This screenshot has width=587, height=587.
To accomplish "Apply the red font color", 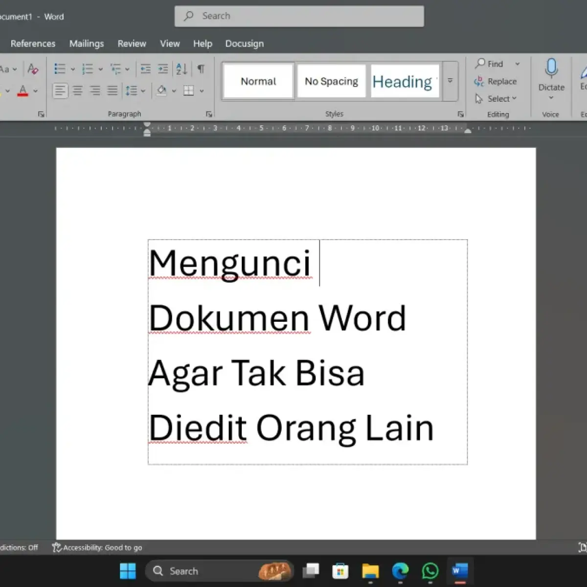I will coord(23,90).
